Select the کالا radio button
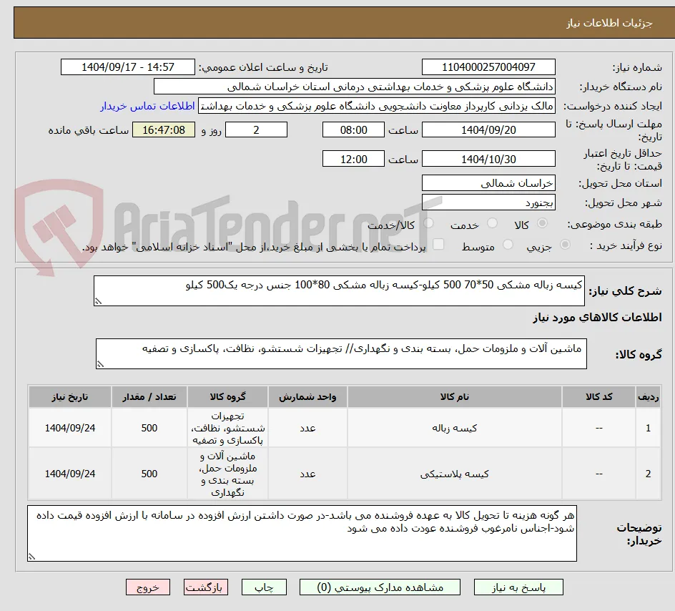This screenshot has height=611, width=675. [x=543, y=223]
